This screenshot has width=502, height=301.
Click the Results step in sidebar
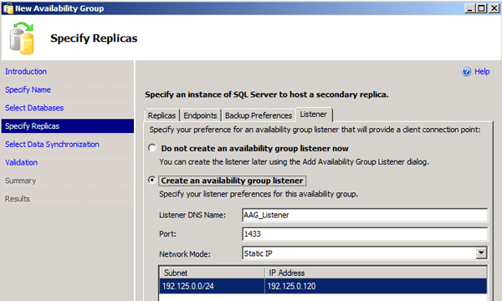click(18, 199)
